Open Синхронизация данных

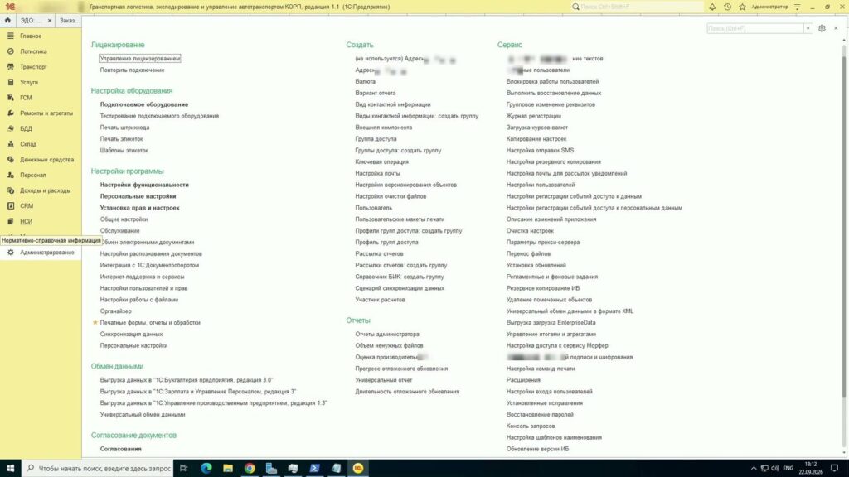coord(131,335)
